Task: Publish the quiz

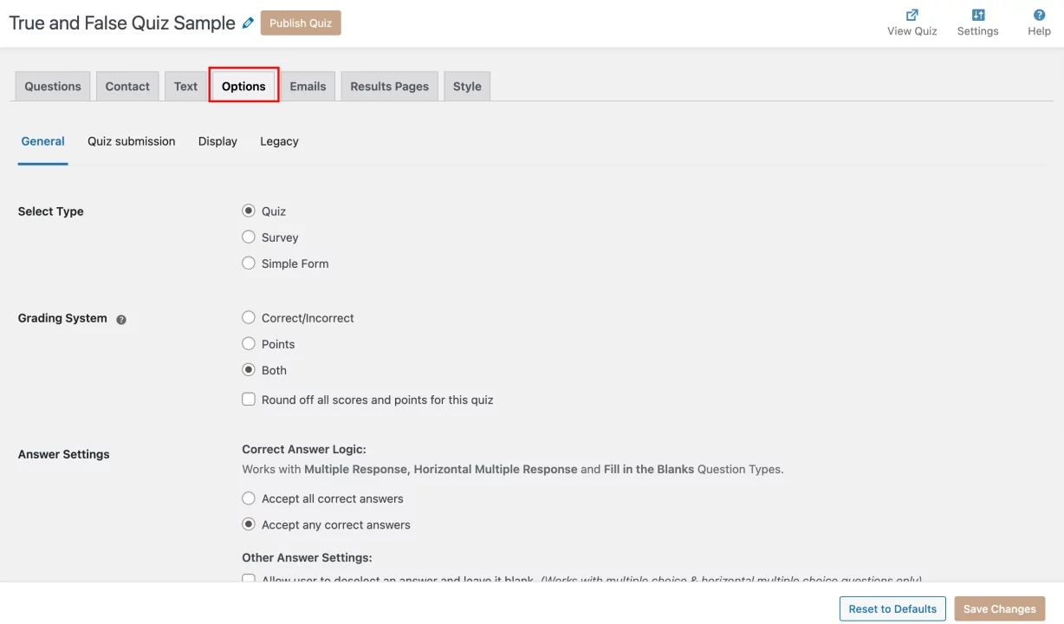Action: coord(300,23)
